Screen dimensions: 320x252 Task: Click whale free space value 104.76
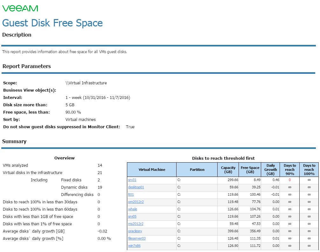tap(255, 209)
